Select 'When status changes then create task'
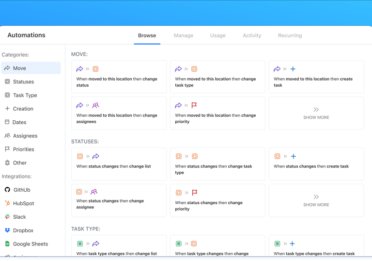372x261 pixels. coord(316,164)
